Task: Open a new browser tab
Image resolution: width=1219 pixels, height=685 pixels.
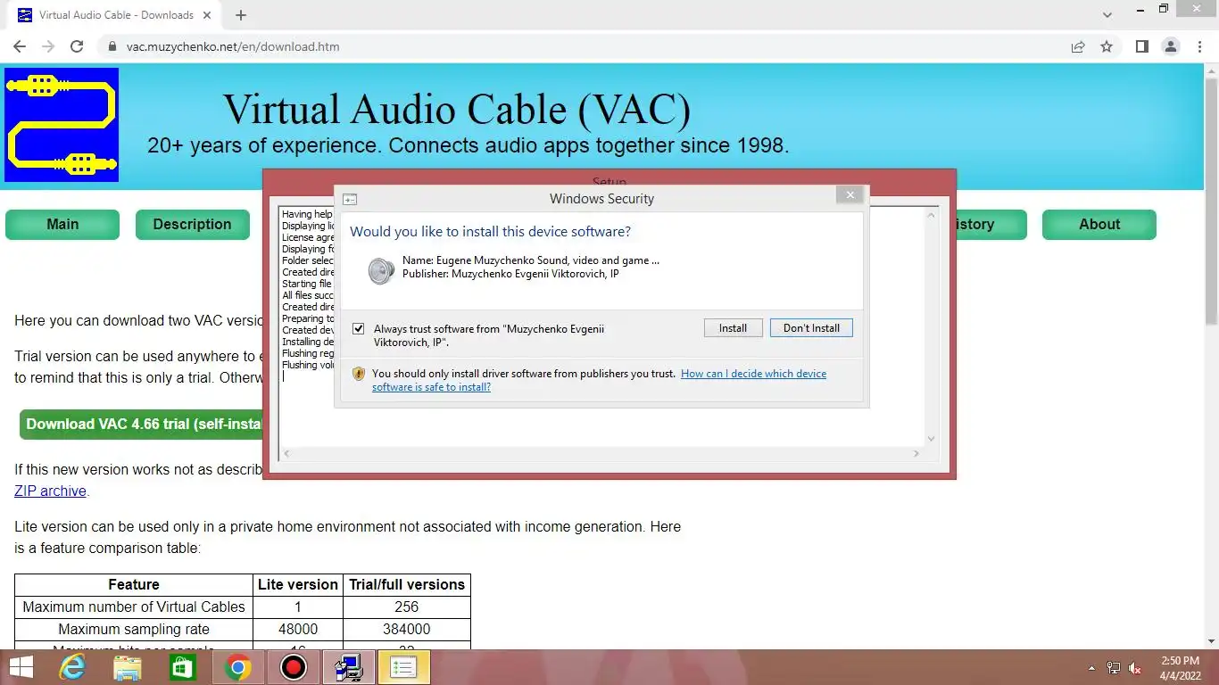Action: click(x=240, y=15)
